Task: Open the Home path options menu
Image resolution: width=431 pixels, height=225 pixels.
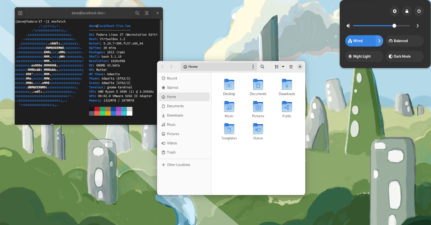Action: tap(253, 67)
